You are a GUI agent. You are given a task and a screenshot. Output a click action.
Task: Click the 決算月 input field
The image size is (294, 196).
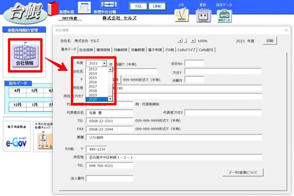point(194,80)
